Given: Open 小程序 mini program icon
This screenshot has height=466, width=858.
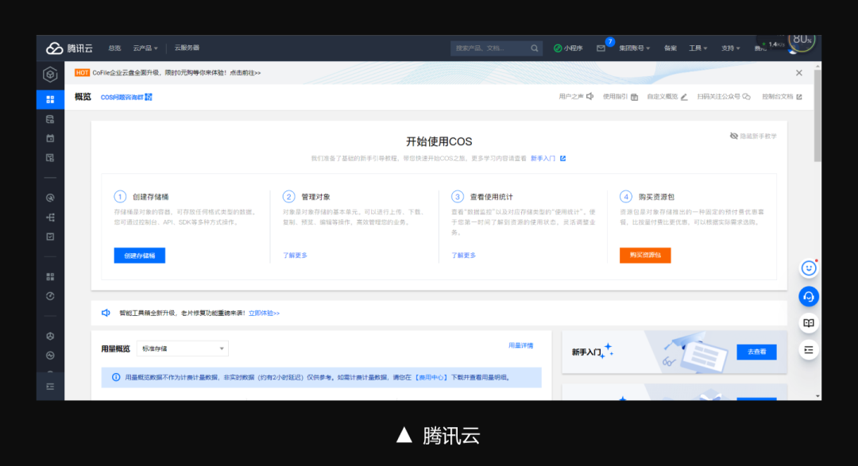Looking at the screenshot, I should [558, 48].
